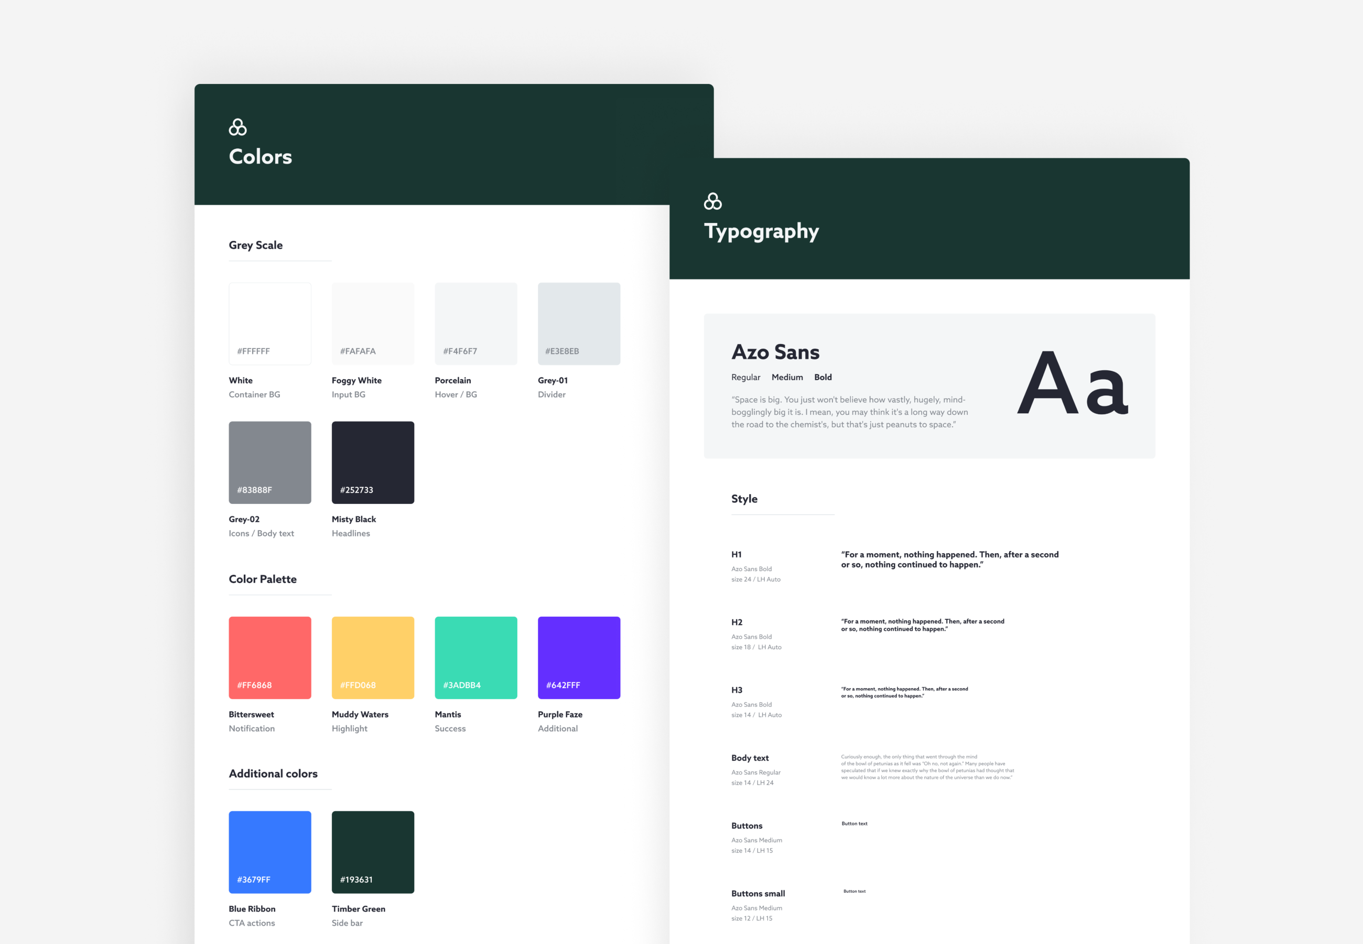This screenshot has height=944, width=1363.
Task: Click the logo icon above Typography heading
Action: click(712, 202)
